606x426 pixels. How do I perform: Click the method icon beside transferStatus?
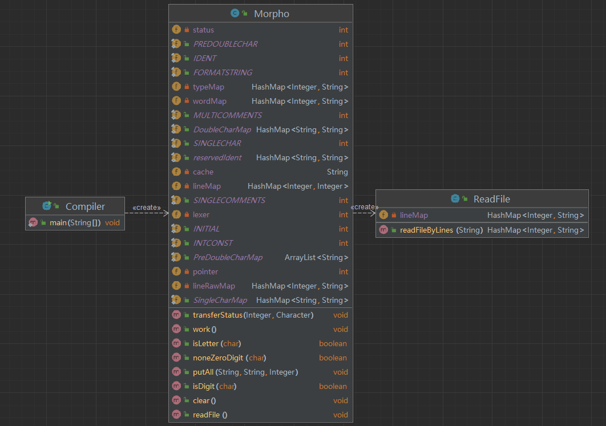(176, 315)
